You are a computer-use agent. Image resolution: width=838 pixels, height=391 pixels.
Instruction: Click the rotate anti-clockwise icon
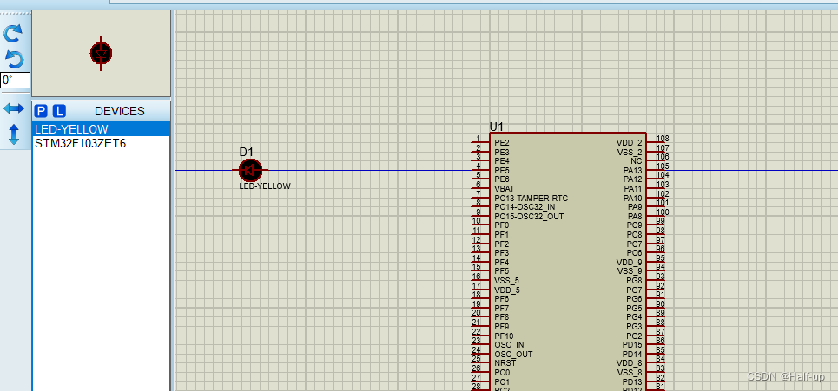(13, 59)
